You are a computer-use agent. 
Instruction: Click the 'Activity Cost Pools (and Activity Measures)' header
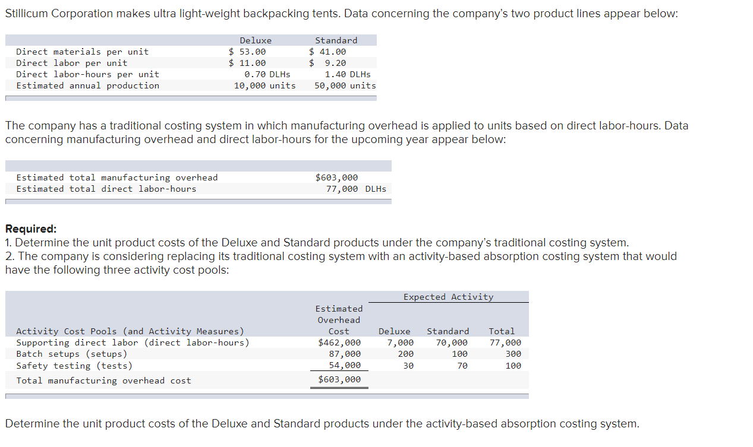point(130,331)
